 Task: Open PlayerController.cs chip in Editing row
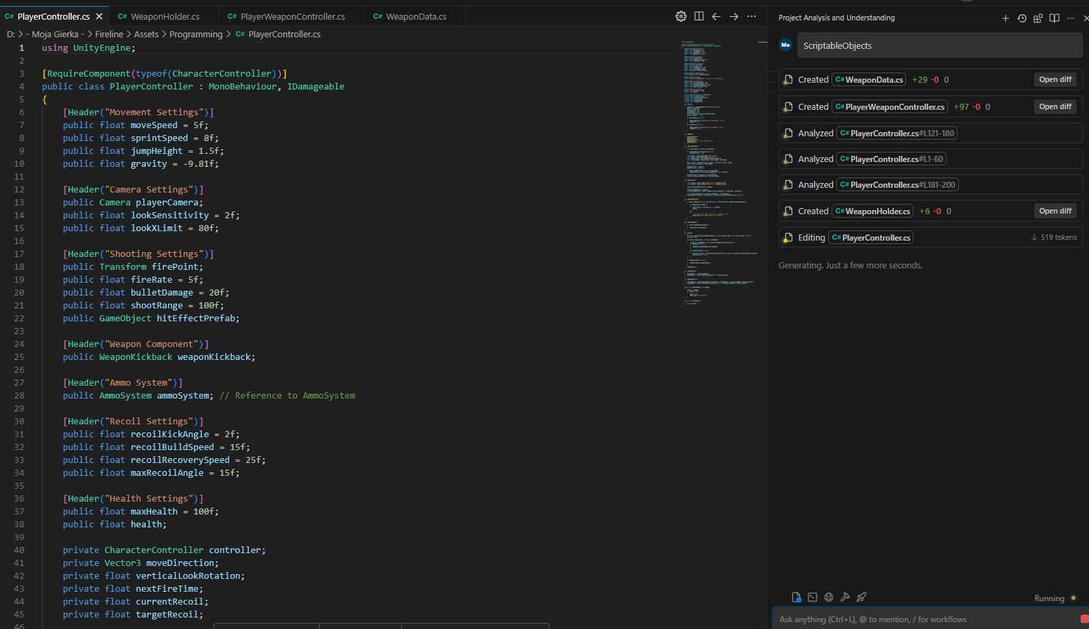coord(871,238)
